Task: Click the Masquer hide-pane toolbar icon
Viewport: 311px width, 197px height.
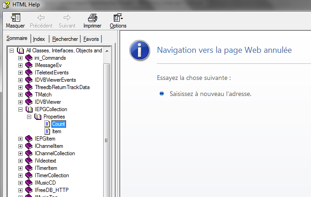Action: point(16,17)
